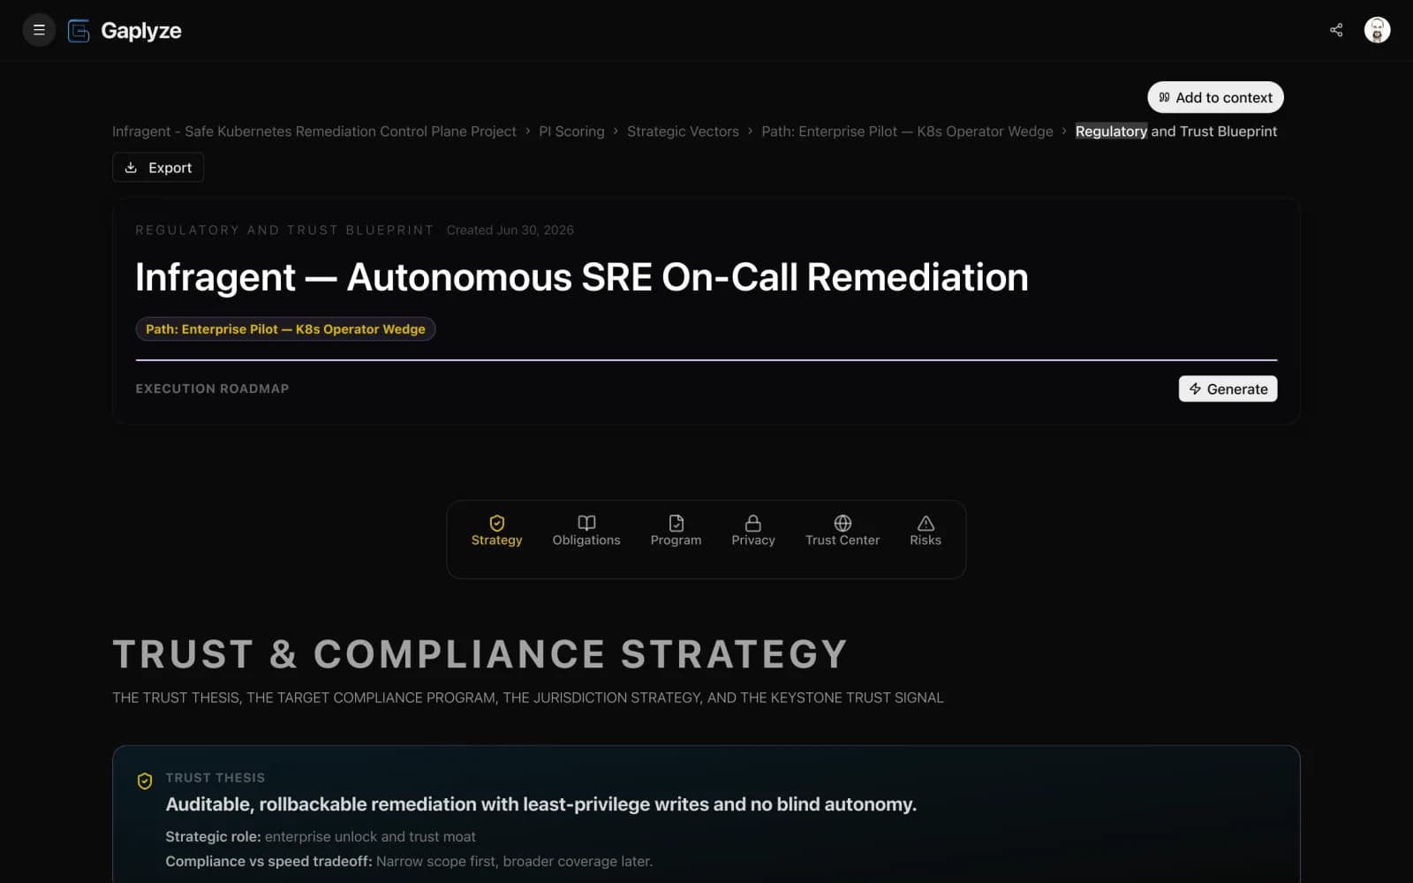
Task: Click the share icon
Action: click(x=1336, y=30)
